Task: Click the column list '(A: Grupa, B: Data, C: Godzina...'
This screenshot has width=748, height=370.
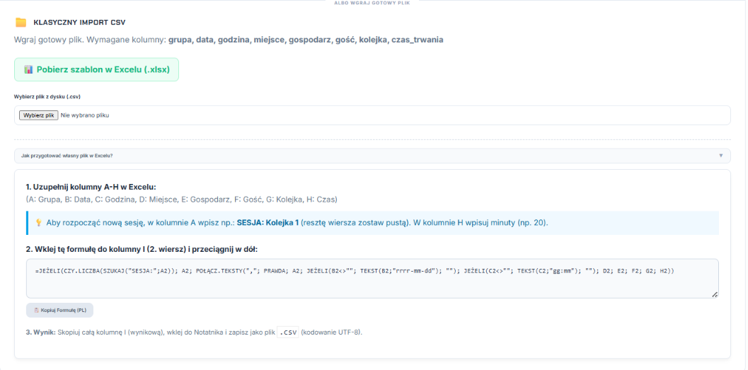Action: pos(182,200)
